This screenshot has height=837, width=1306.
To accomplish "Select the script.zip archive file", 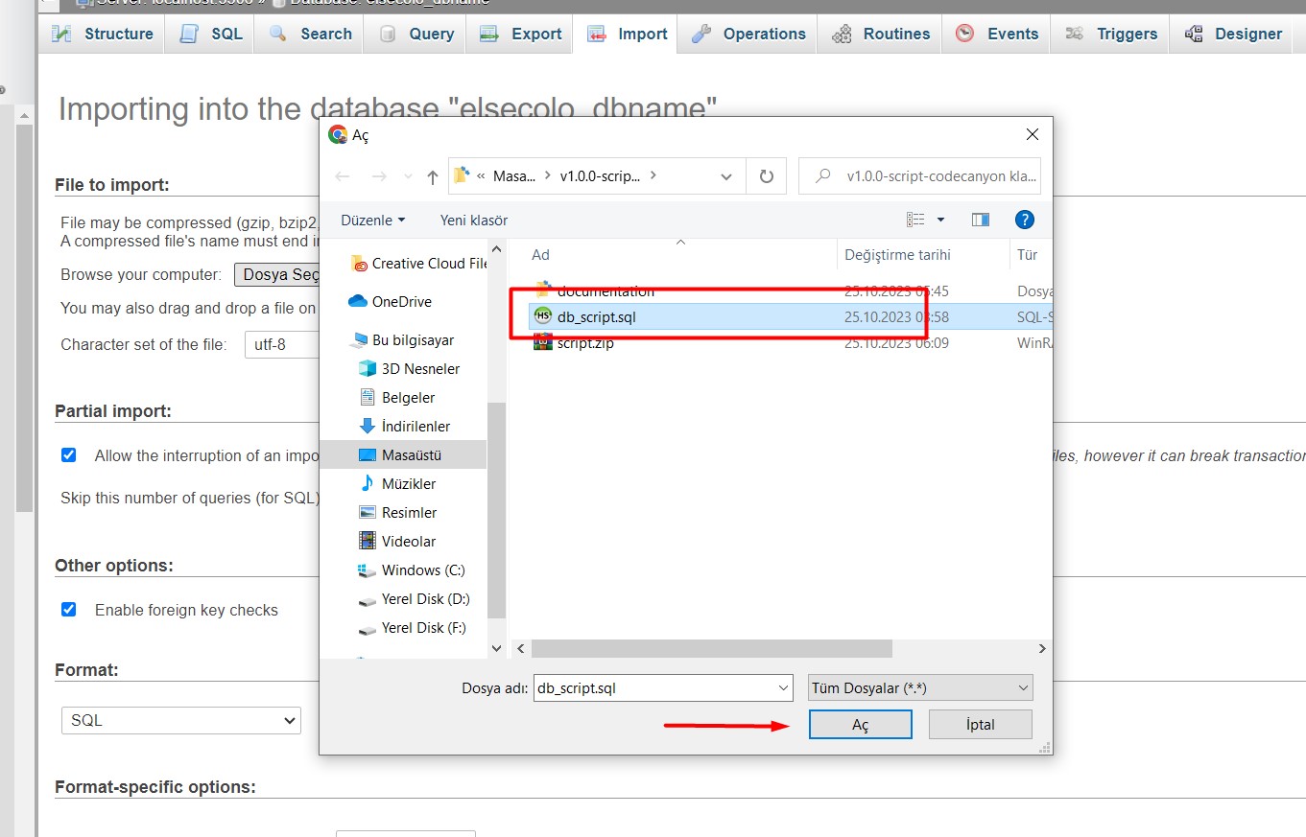I will (x=574, y=342).
